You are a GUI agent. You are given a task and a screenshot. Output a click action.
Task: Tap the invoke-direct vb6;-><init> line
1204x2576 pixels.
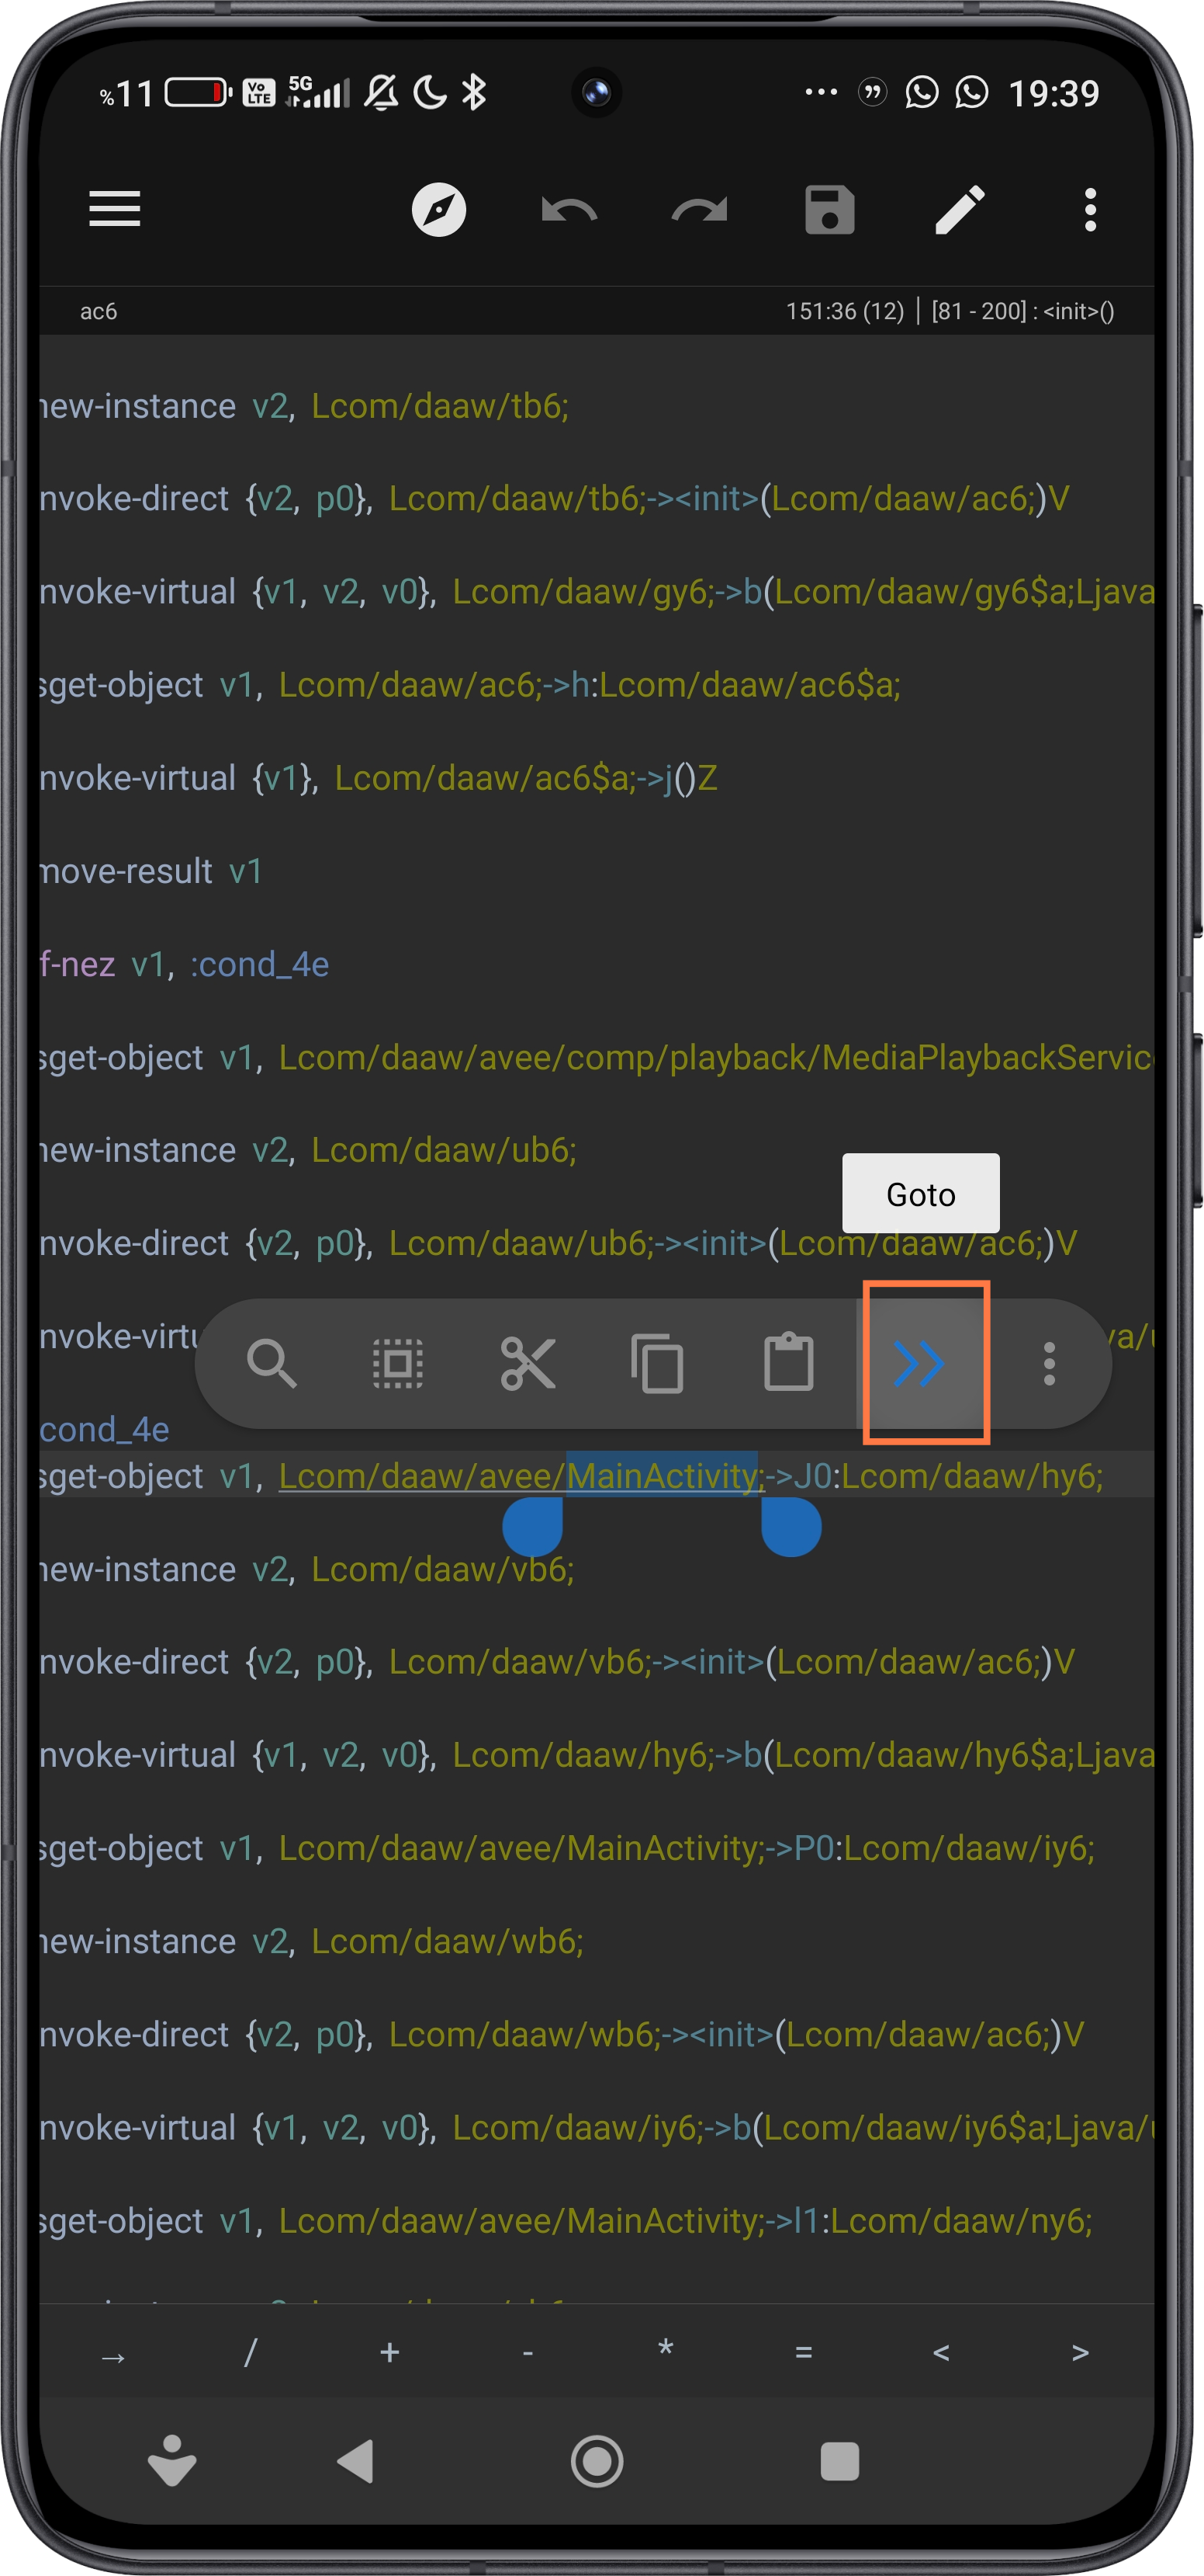tap(558, 1662)
